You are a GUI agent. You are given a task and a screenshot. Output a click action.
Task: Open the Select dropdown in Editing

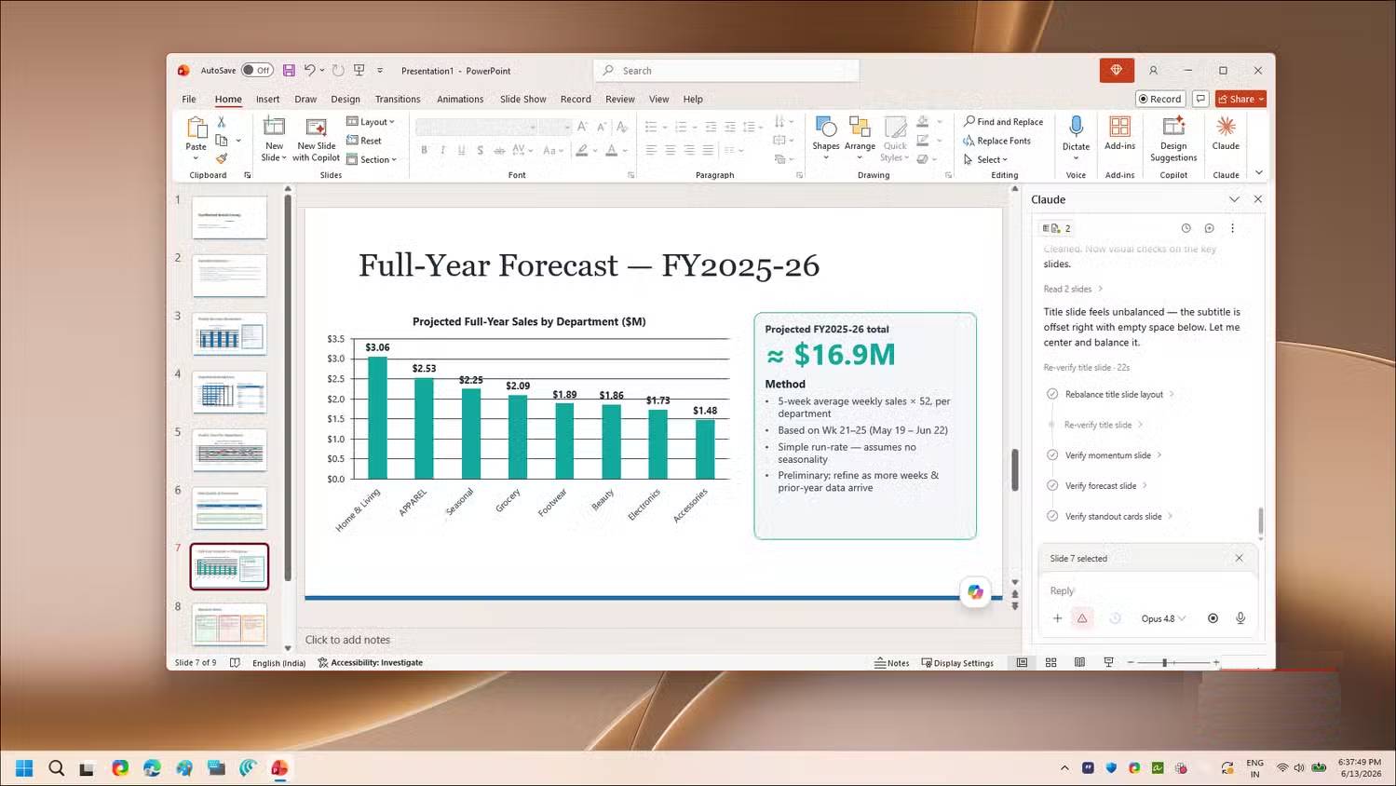pos(985,159)
